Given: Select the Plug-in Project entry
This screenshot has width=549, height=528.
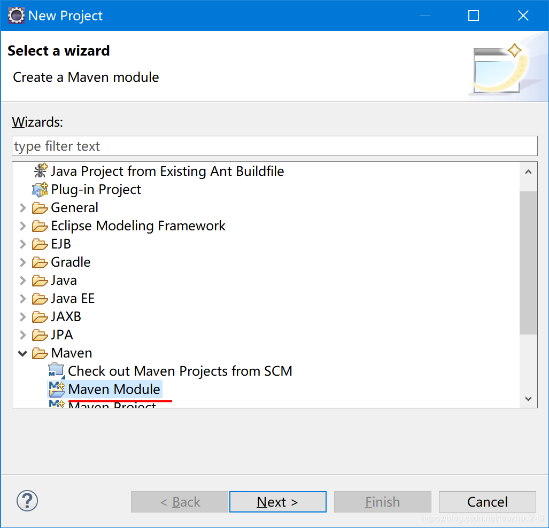Looking at the screenshot, I should [96, 189].
